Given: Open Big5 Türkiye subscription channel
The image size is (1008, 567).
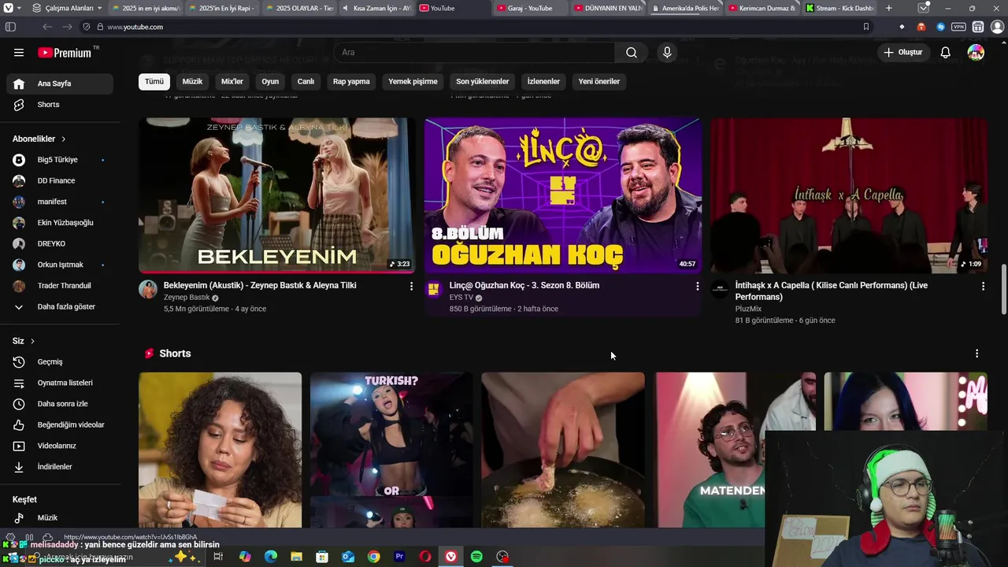Looking at the screenshot, I should 60,160.
